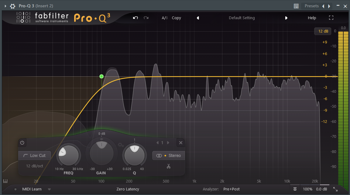The height and width of the screenshot is (195, 350).
Task: Select previous band arrow
Action: [x=157, y=143]
